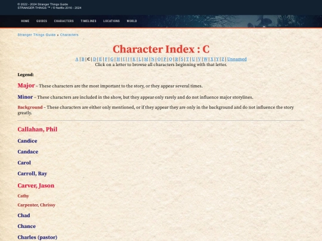Viewport: 322px width, 241px height.
Task: Browse characters starting with S
Action: click(182, 60)
